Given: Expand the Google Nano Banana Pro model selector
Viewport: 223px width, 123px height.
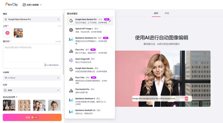Looking at the screenshot, I should point(32,19).
